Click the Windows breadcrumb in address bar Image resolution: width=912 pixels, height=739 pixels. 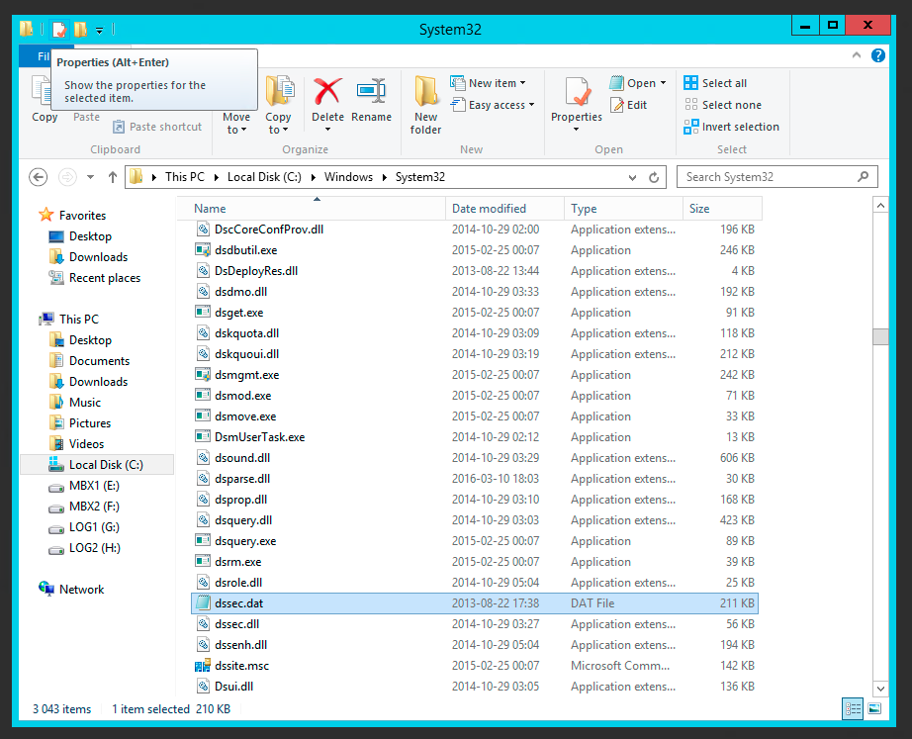[349, 177]
